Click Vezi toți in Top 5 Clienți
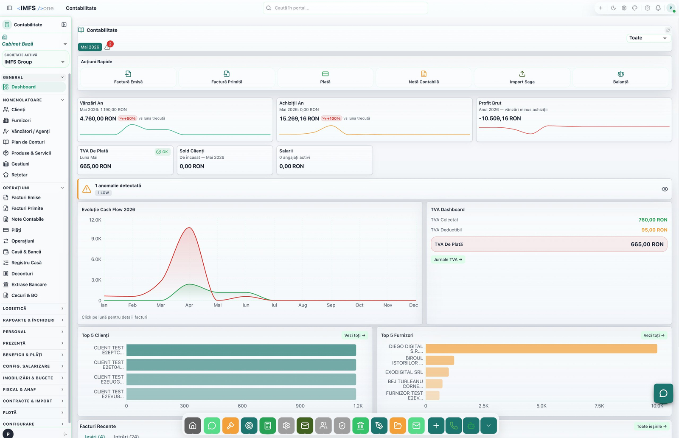 pyautogui.click(x=355, y=335)
